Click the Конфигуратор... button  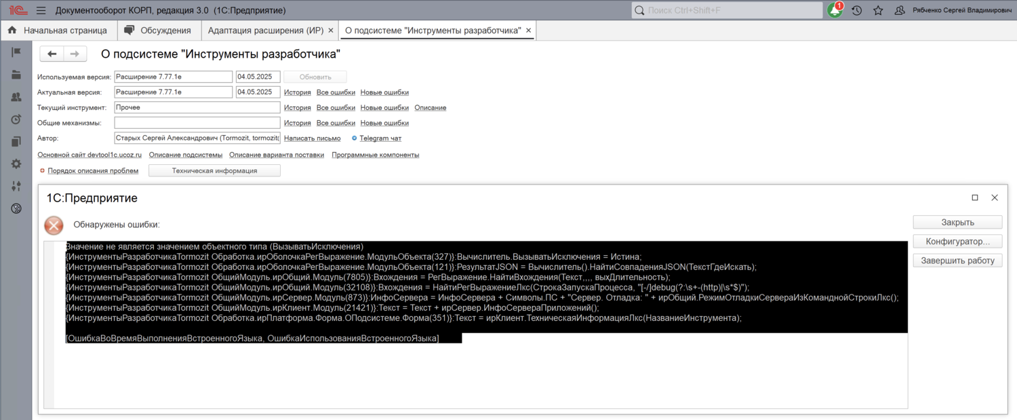click(x=957, y=242)
